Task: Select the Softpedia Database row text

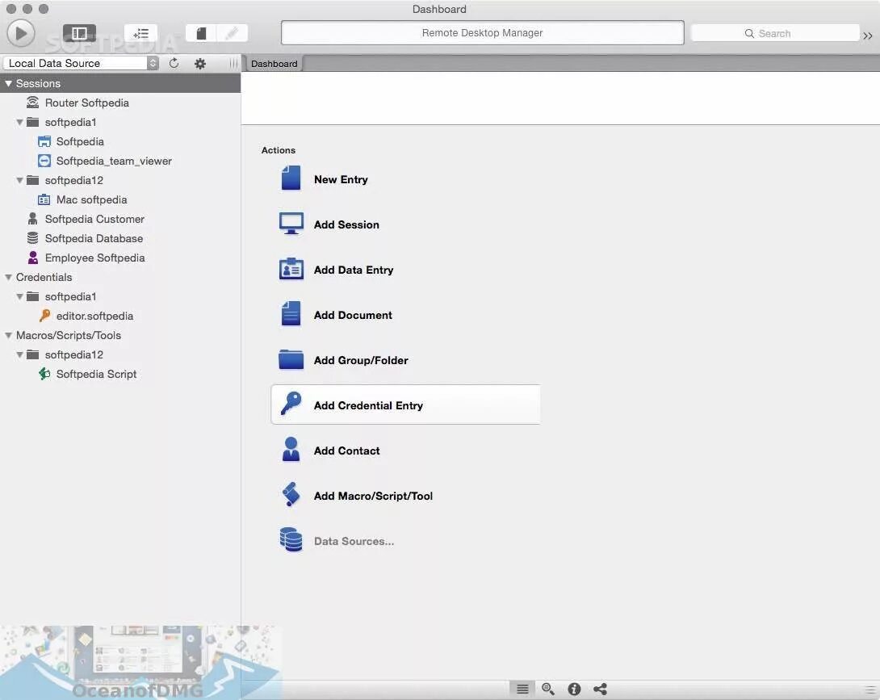Action: 94,238
